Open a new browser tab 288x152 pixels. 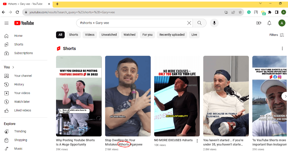coord(57,4)
